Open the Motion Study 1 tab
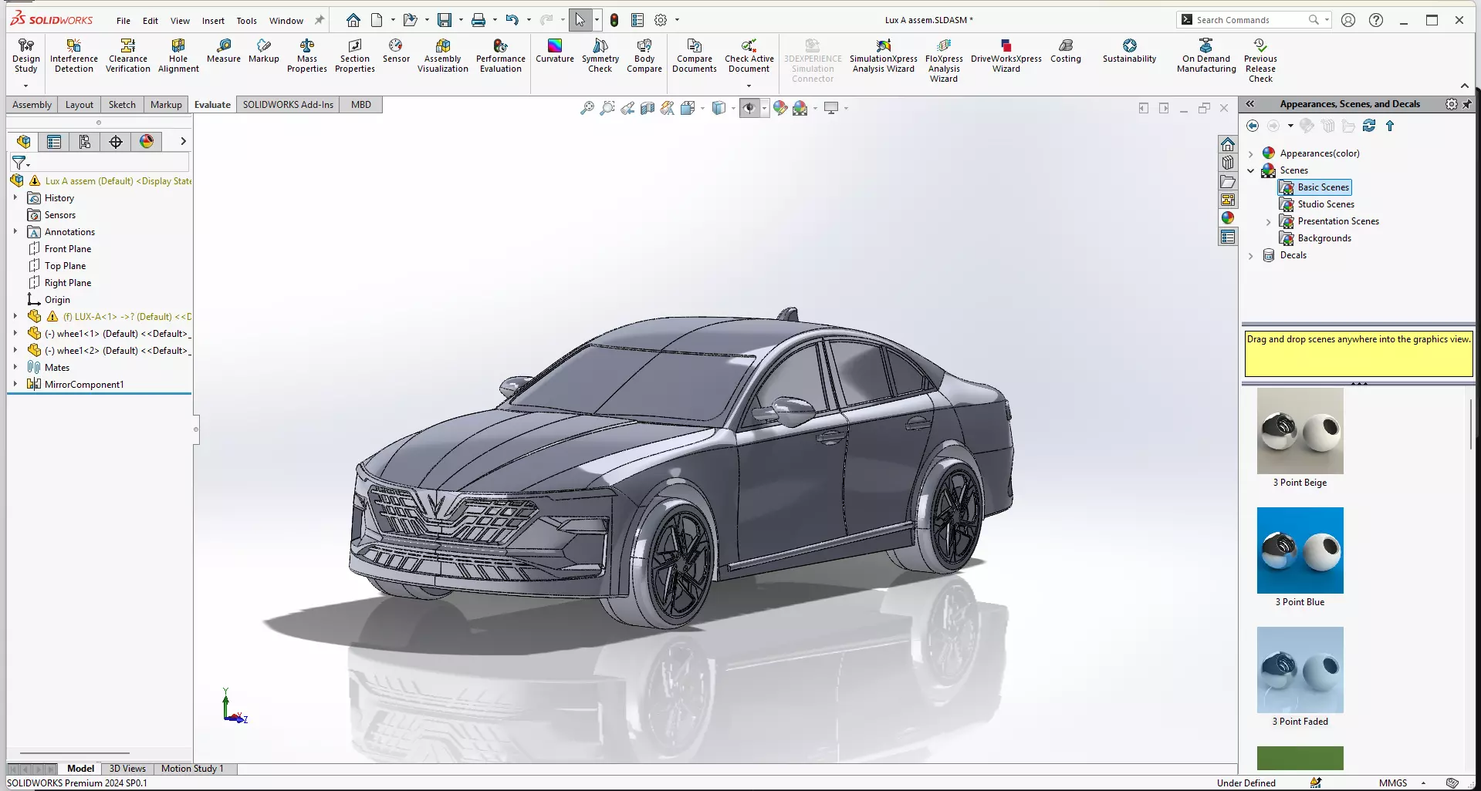This screenshot has width=1481, height=791. pos(192,769)
